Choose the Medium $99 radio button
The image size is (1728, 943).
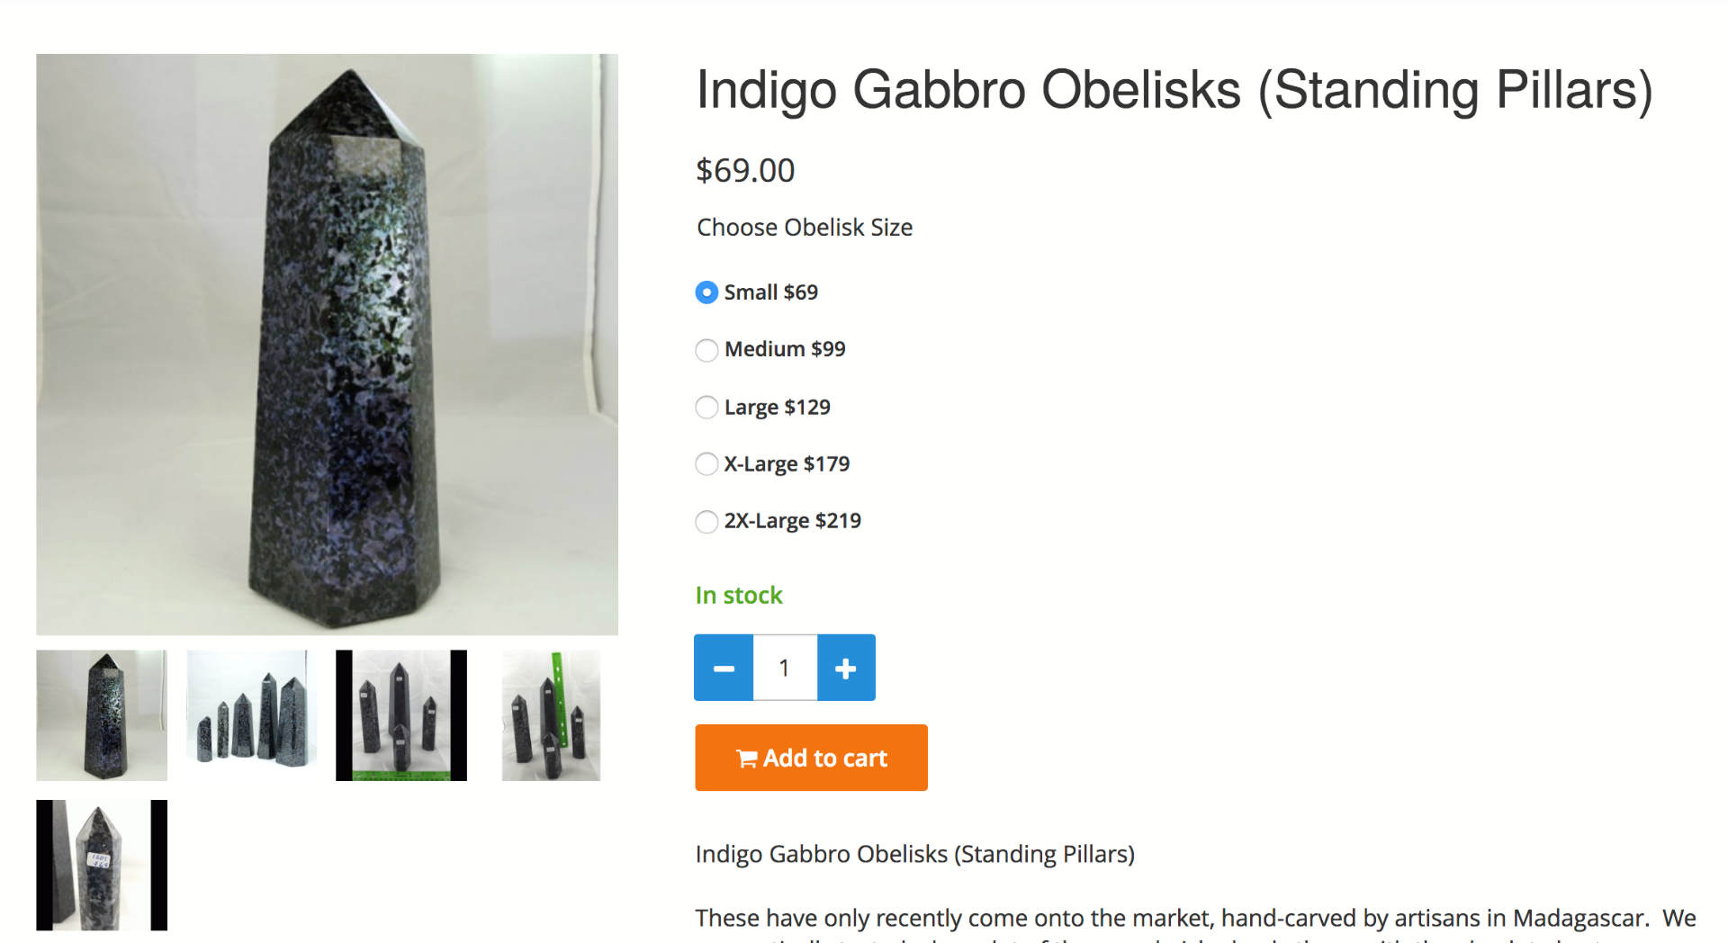(706, 350)
